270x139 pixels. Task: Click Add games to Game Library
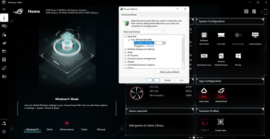point(146,126)
